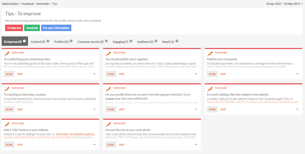305x154 pixels.
Task: Go to Facebook in the breadcrumb
Action: coord(28,4)
